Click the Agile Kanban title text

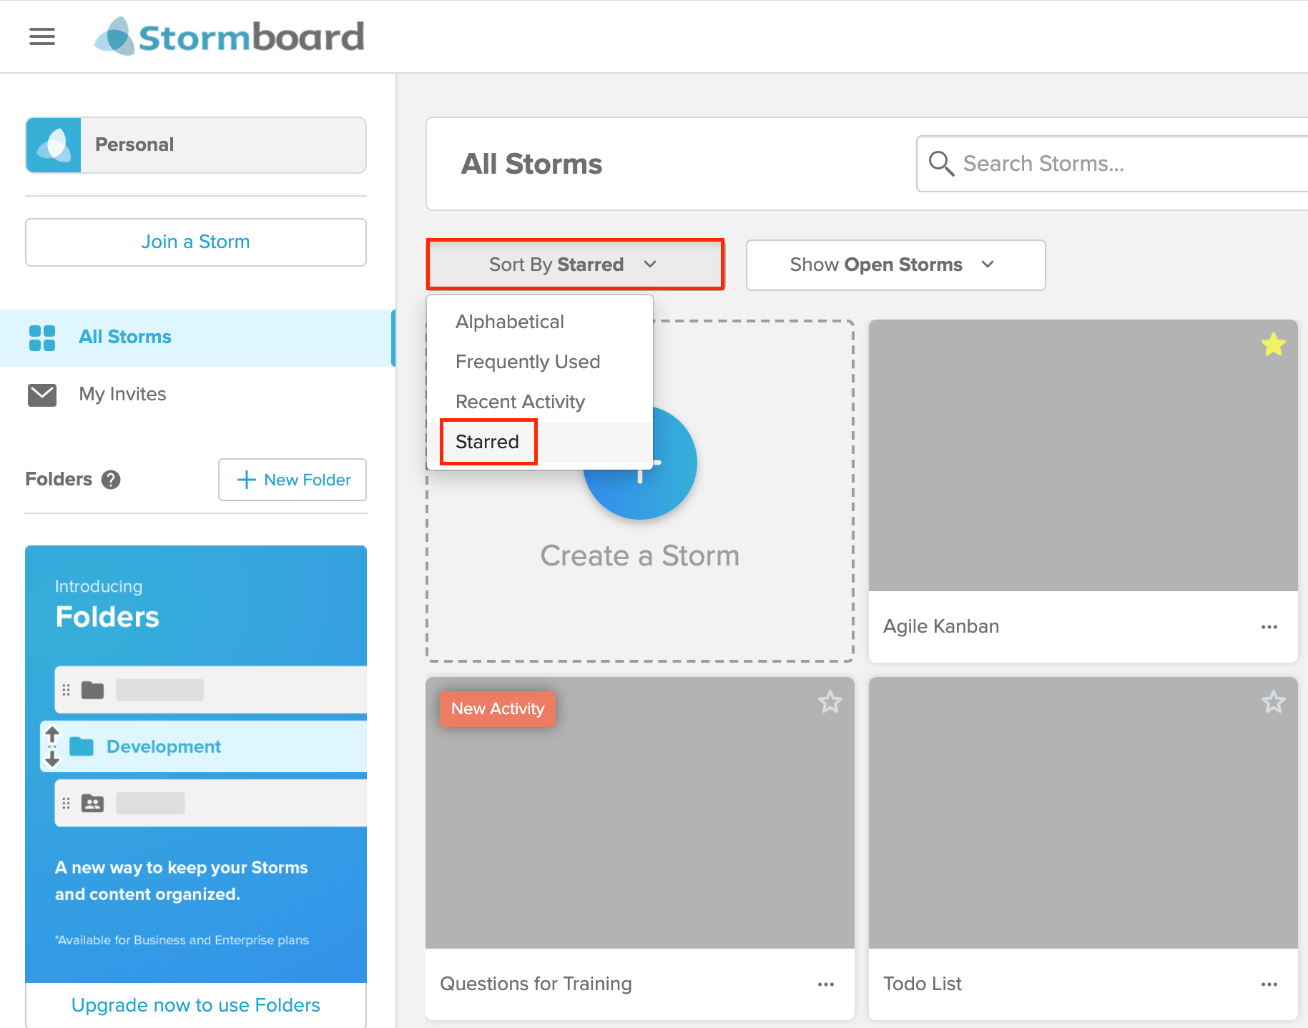coord(941,627)
